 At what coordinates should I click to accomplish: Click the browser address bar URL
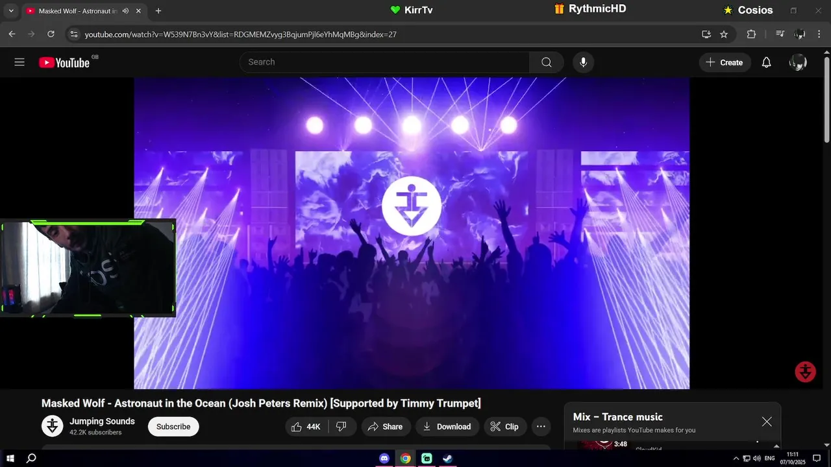[240, 34]
